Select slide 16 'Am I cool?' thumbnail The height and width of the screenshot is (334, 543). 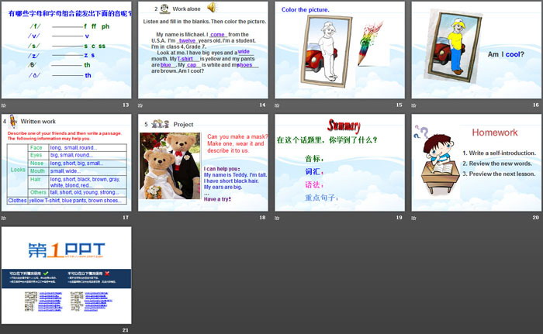(475, 50)
